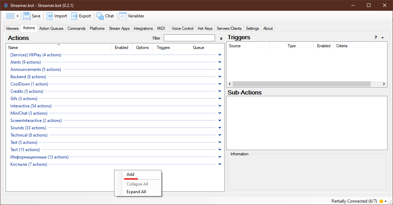
Task: Open the Platforms tab
Action: pos(97,28)
